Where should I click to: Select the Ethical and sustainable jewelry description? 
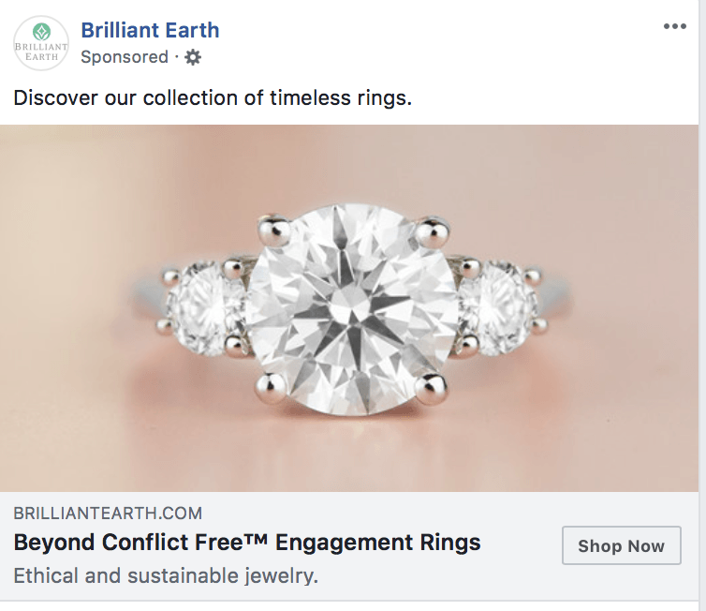pos(166,575)
